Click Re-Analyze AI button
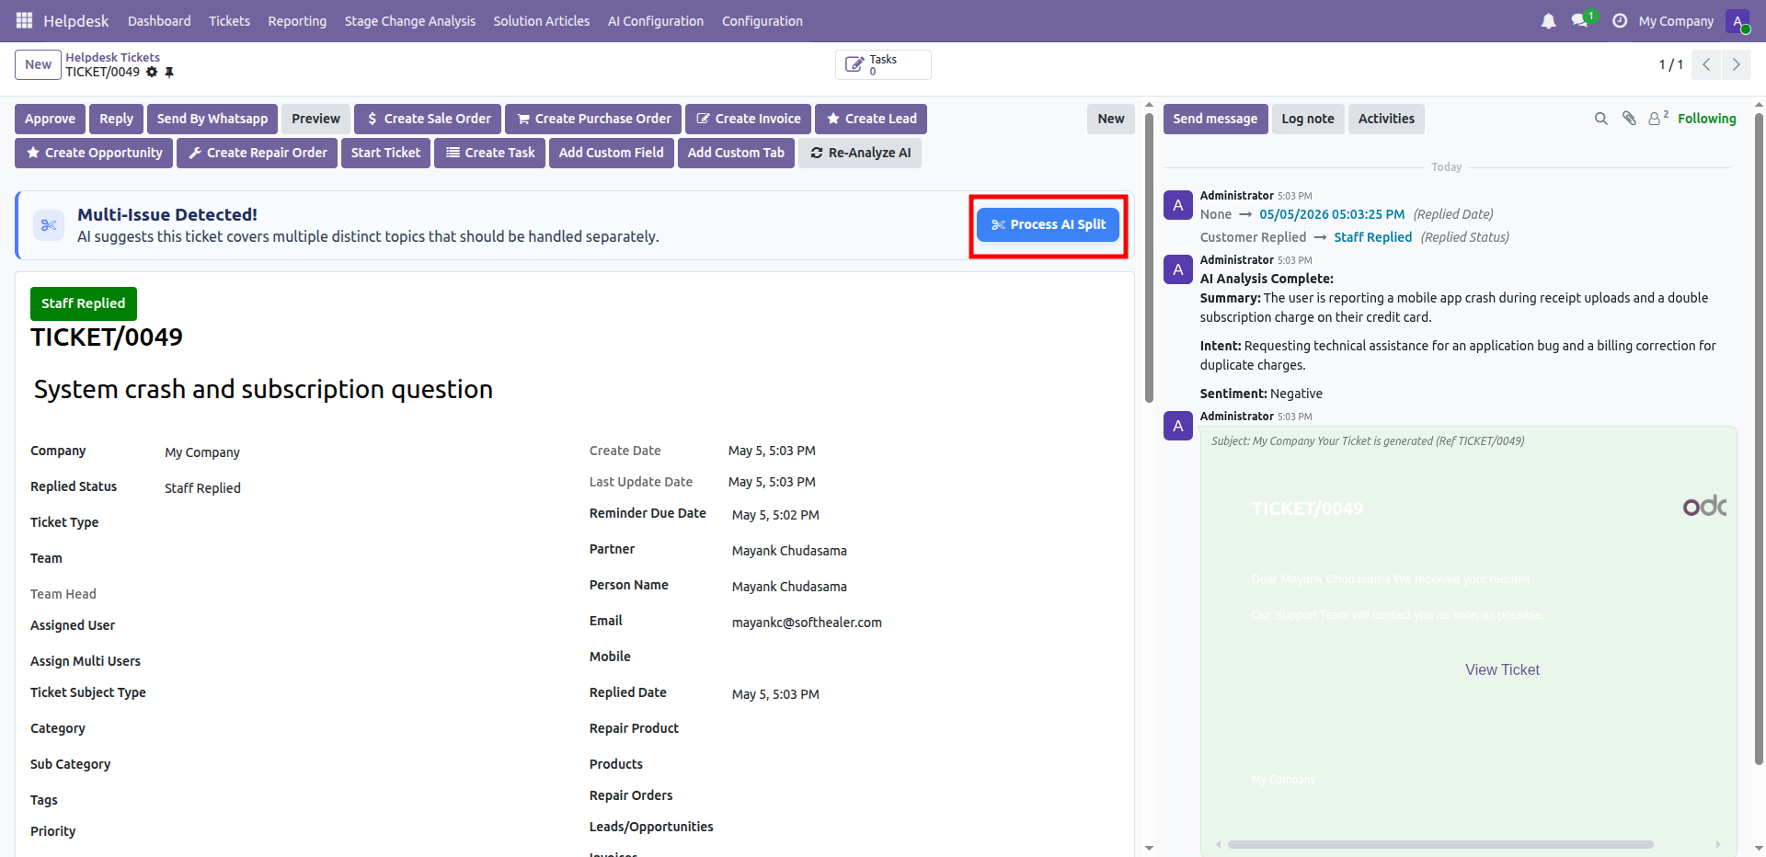The image size is (1766, 857). tap(860, 153)
